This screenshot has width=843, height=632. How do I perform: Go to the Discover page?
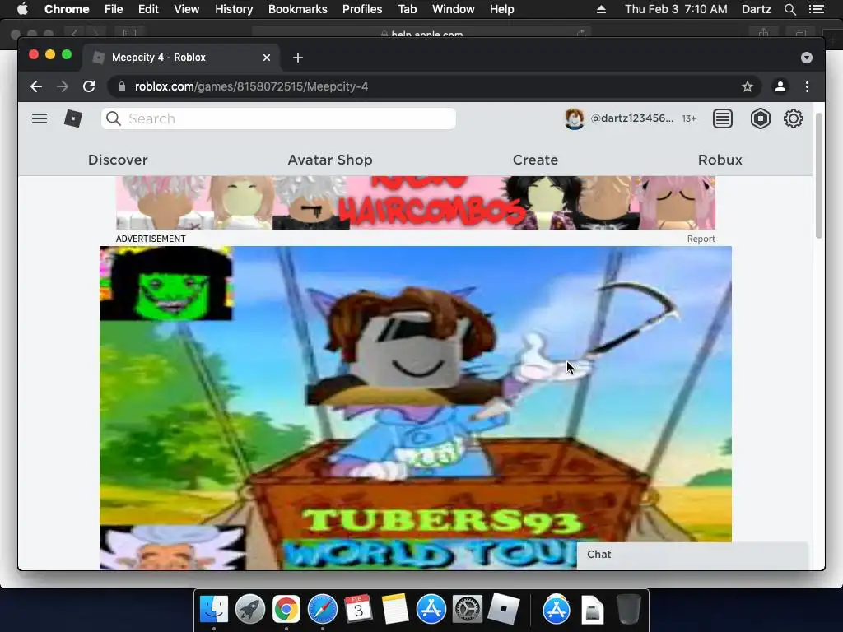point(118,160)
